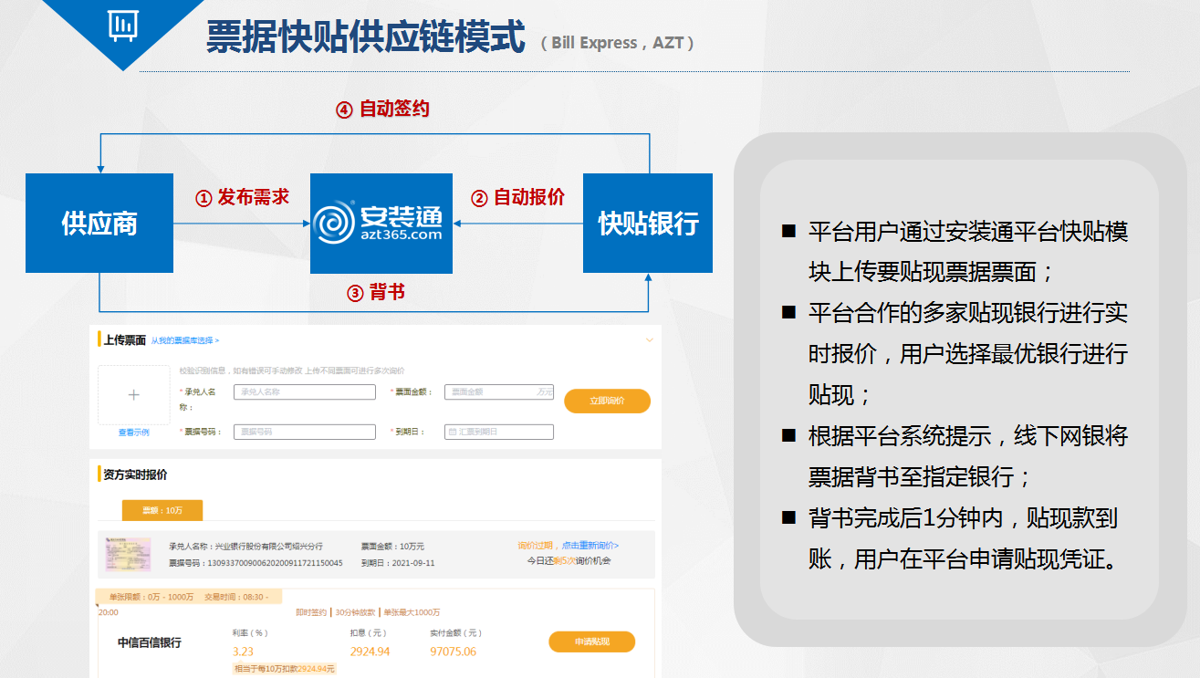
Task: Click the rate value 3.23
Action: pos(243,652)
